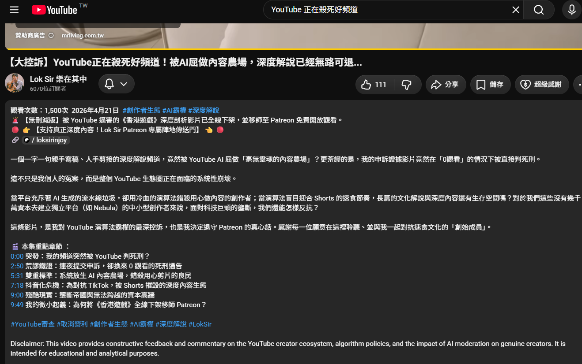Send a Super Thanks via 超級感謝
Screen dimensions: 582x364
[x=541, y=85]
